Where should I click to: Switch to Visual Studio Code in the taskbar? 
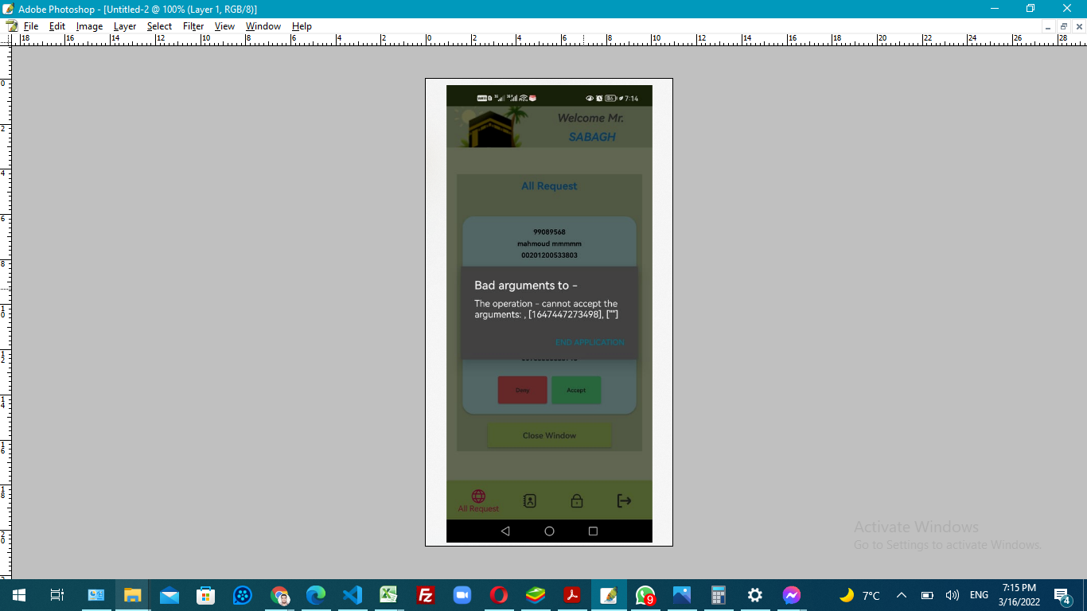(353, 595)
